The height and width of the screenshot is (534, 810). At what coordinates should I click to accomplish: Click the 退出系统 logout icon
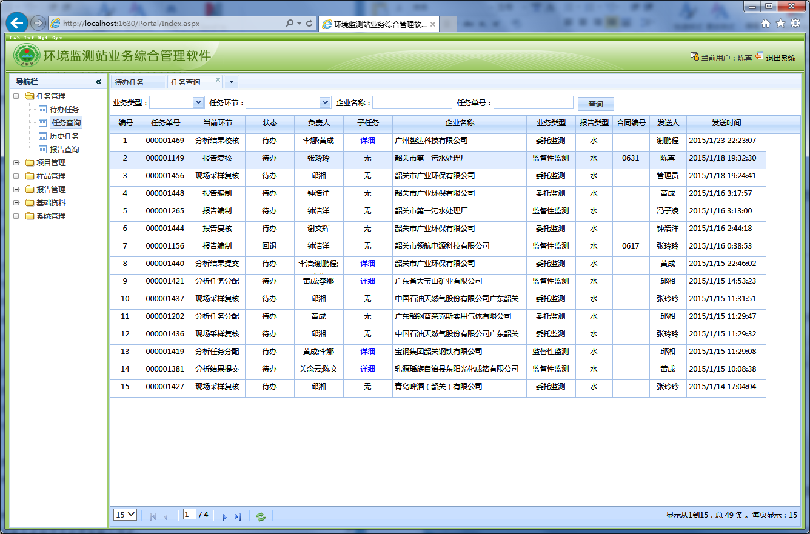759,56
